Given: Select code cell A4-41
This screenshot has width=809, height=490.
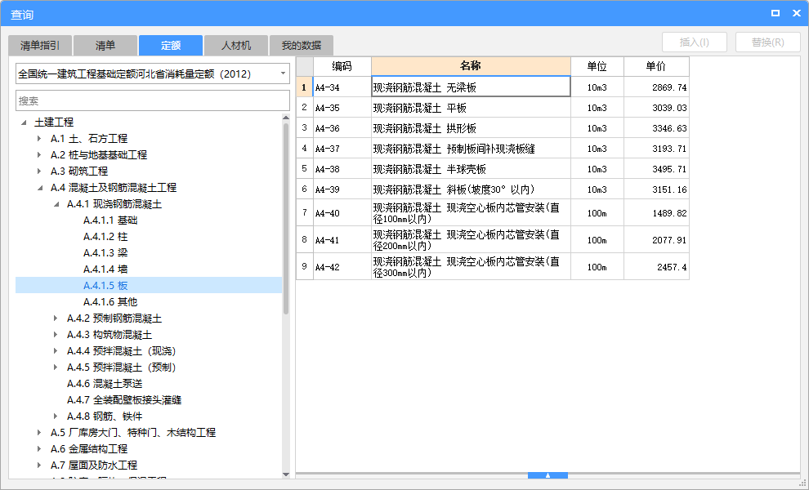Looking at the screenshot, I should pyautogui.click(x=342, y=240).
